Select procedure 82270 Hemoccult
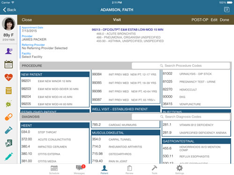This screenshot has width=234, height=175. click(x=196, y=89)
